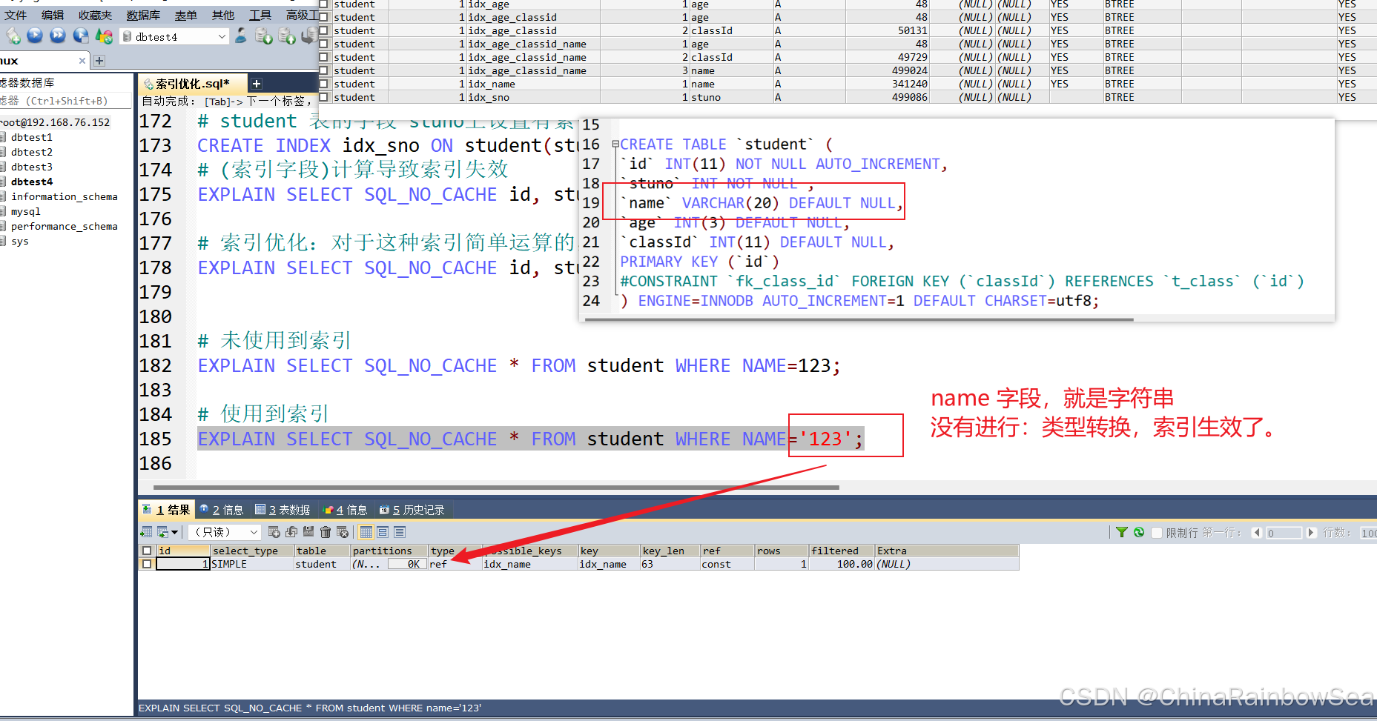The image size is (1377, 721).
Task: Select sys database in the tree
Action: [19, 241]
